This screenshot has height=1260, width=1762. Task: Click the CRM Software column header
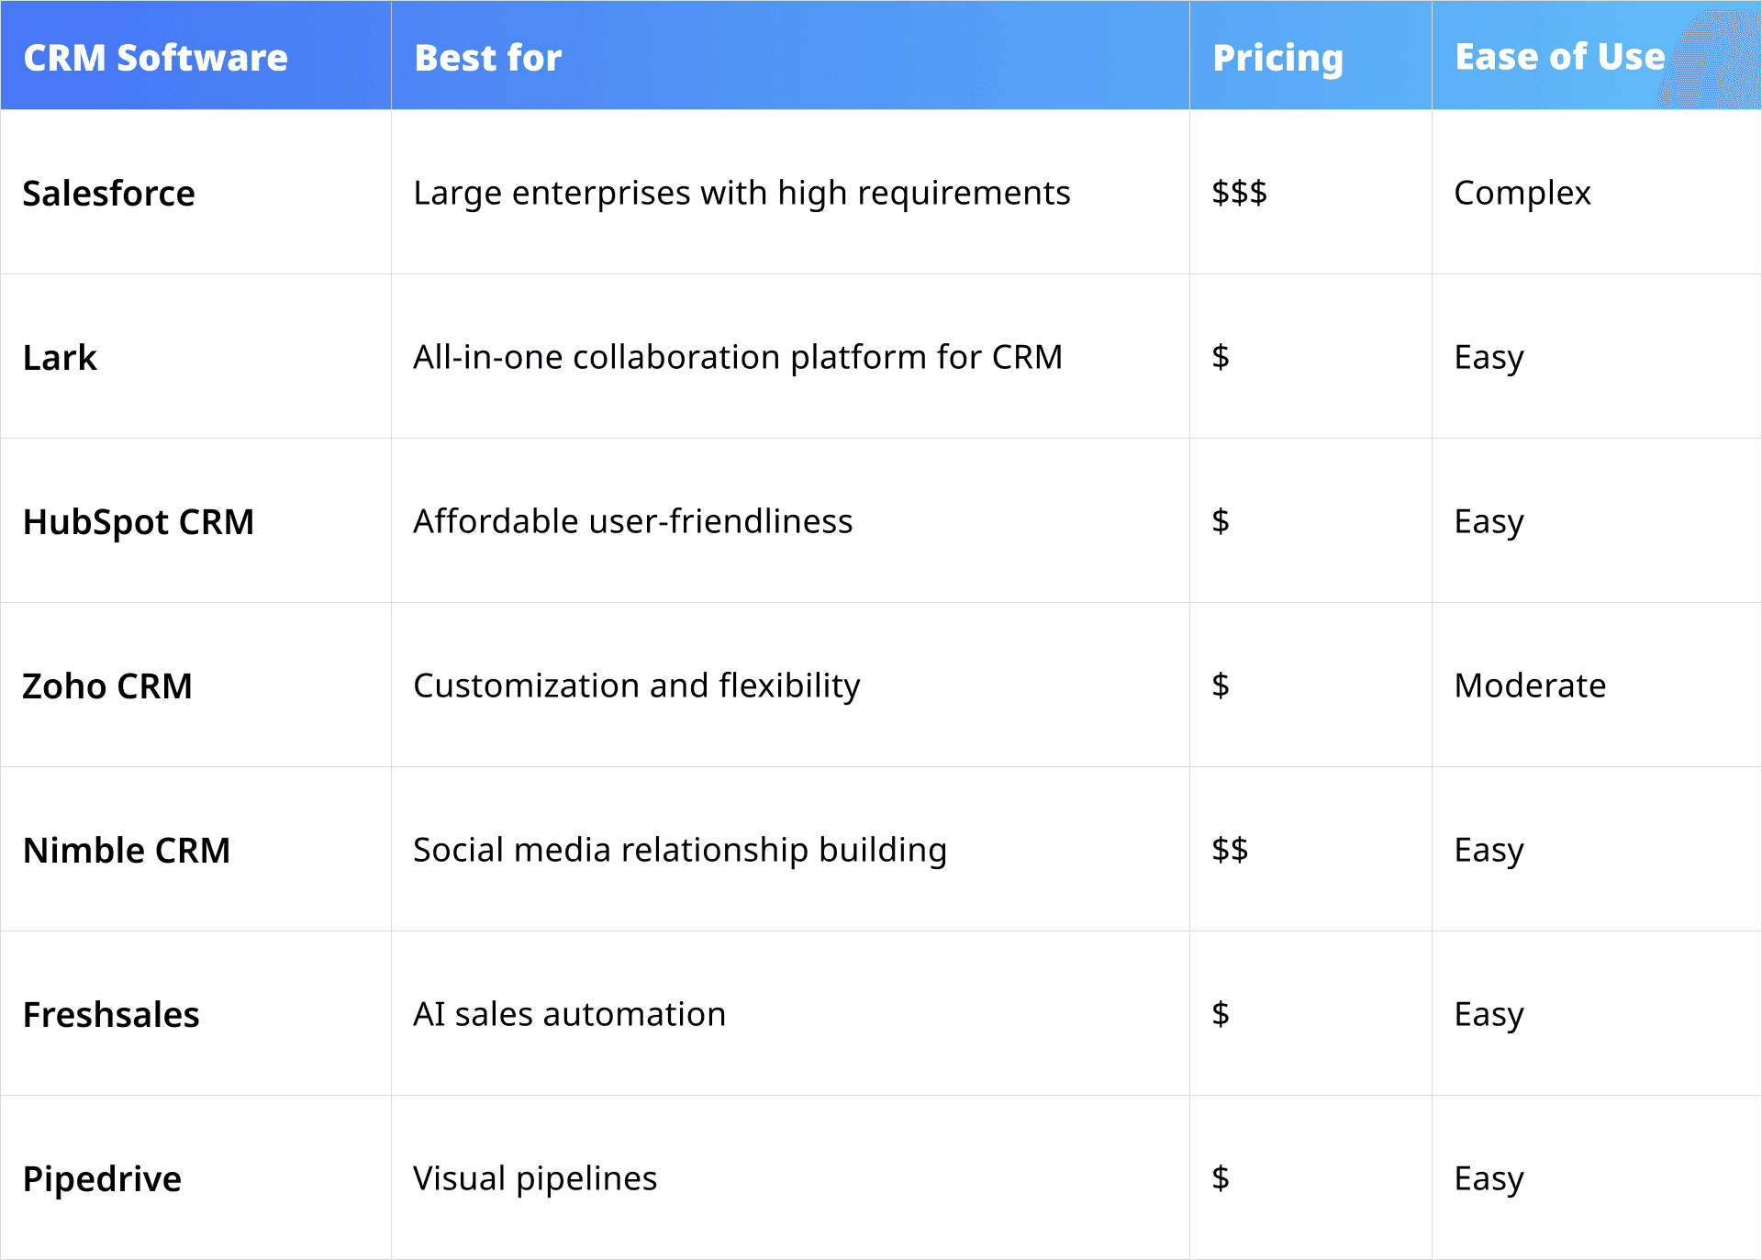coord(154,56)
